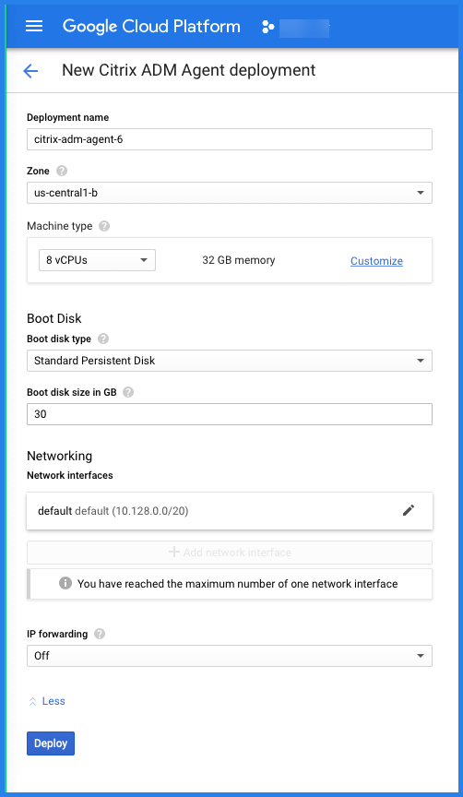This screenshot has width=463, height=797.
Task: Open the Standard Persistent Disk dropdown
Action: [230, 361]
